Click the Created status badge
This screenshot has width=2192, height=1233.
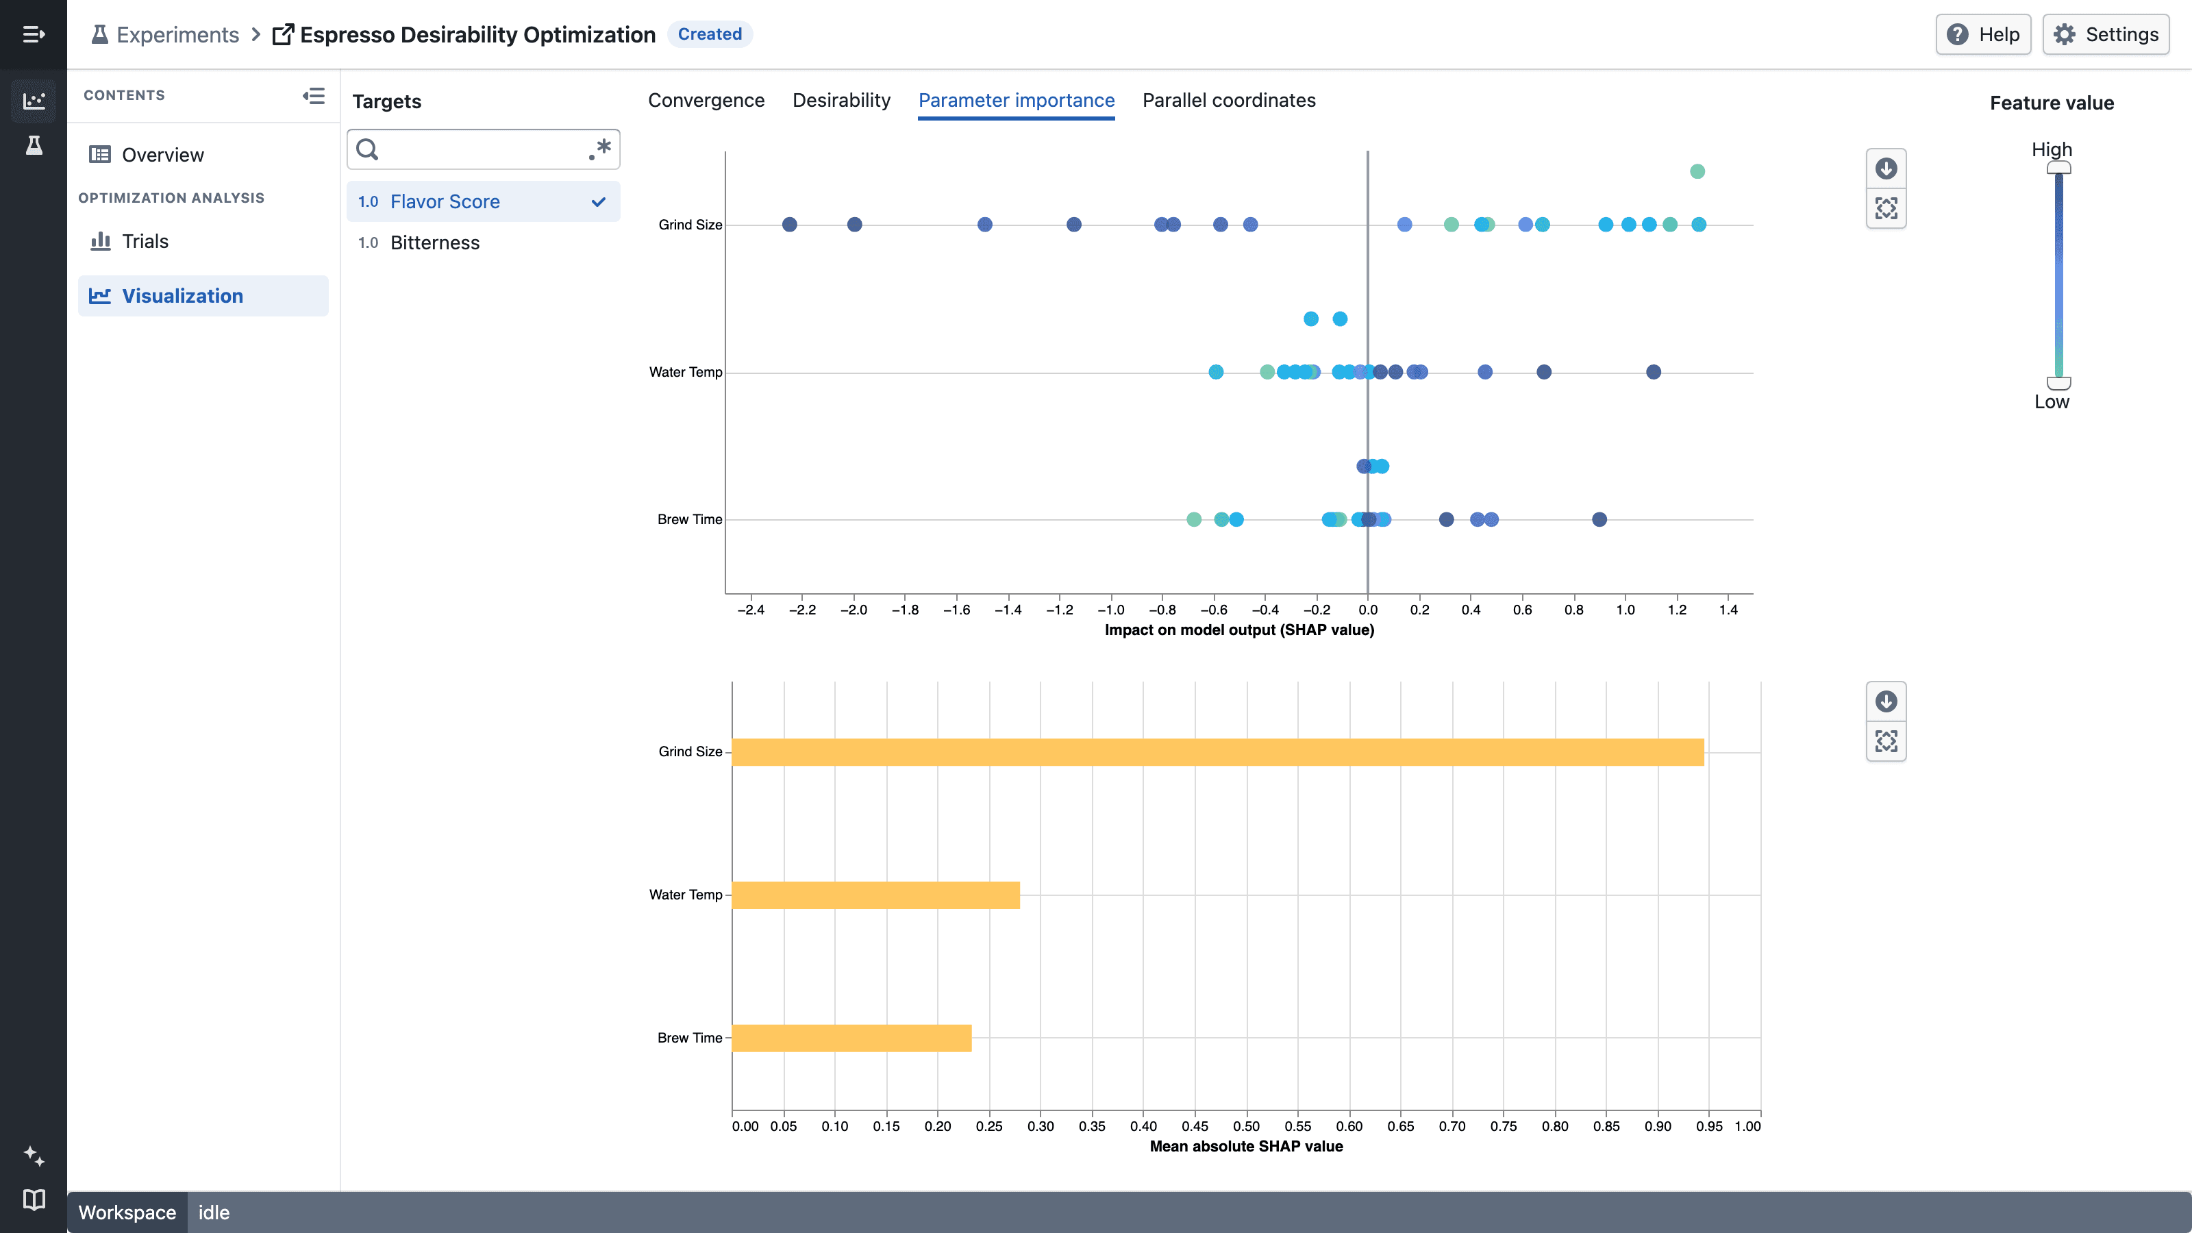(x=710, y=34)
